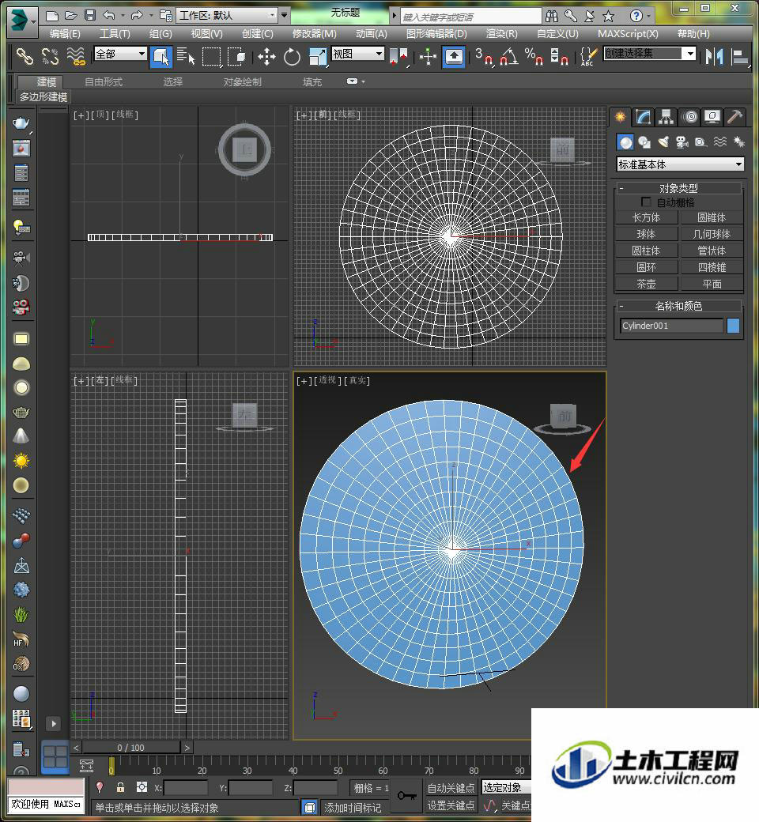
Task: Select the Scale tool
Action: pyautogui.click(x=318, y=56)
